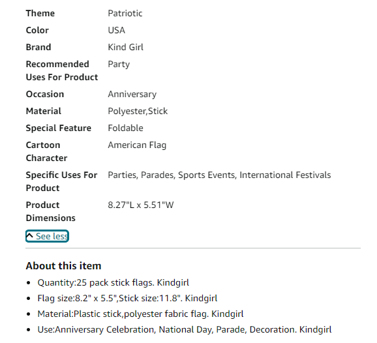Click the About this item heading

[63, 266]
